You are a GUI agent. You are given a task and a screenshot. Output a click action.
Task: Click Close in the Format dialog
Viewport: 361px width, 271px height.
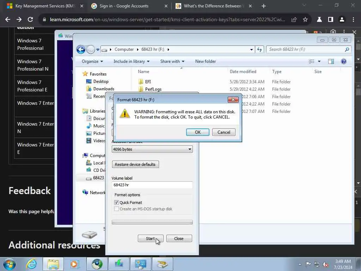[179, 239]
